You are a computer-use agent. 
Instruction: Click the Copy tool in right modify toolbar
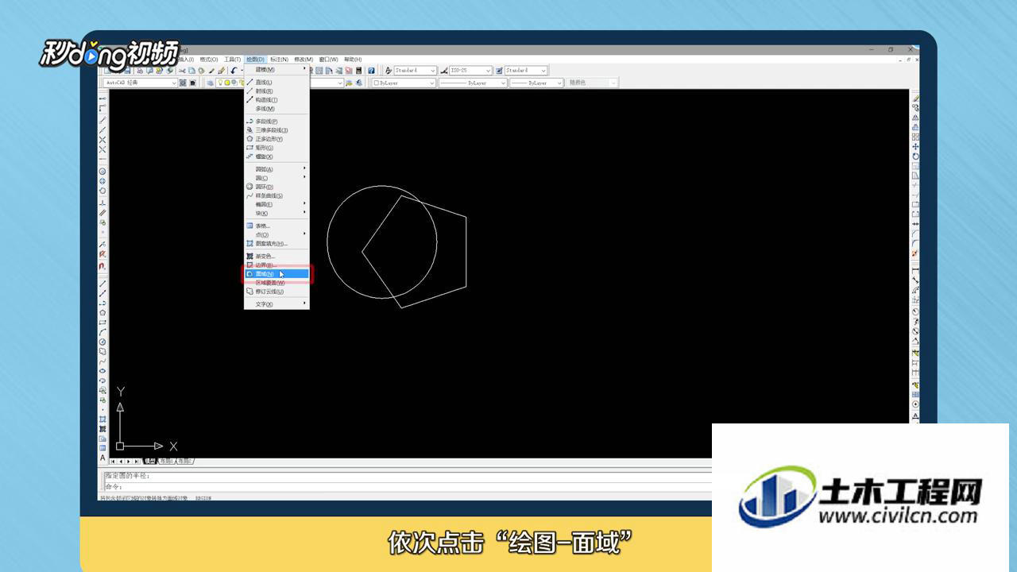915,107
